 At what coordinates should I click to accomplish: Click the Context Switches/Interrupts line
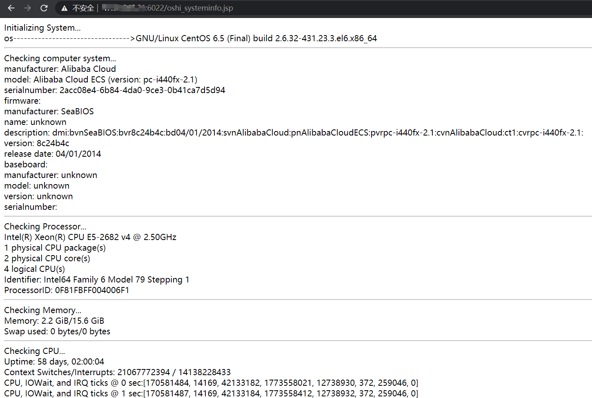click(118, 372)
